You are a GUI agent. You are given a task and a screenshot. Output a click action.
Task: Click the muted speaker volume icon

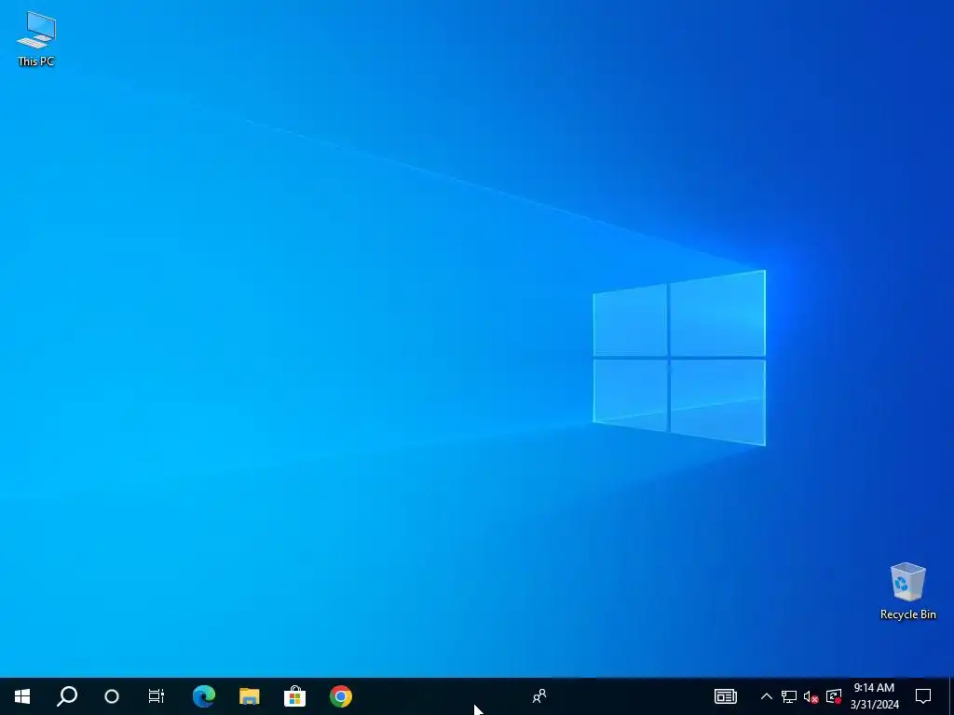811,696
